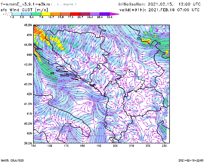209x162 pixels.
Task: Click the lavender 24.4–28.4 legend swatch
Action: point(95,14)
